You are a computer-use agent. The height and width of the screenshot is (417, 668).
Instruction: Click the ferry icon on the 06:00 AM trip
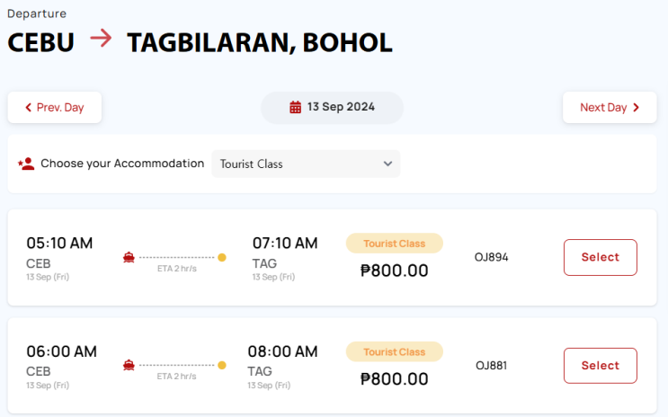(x=129, y=365)
